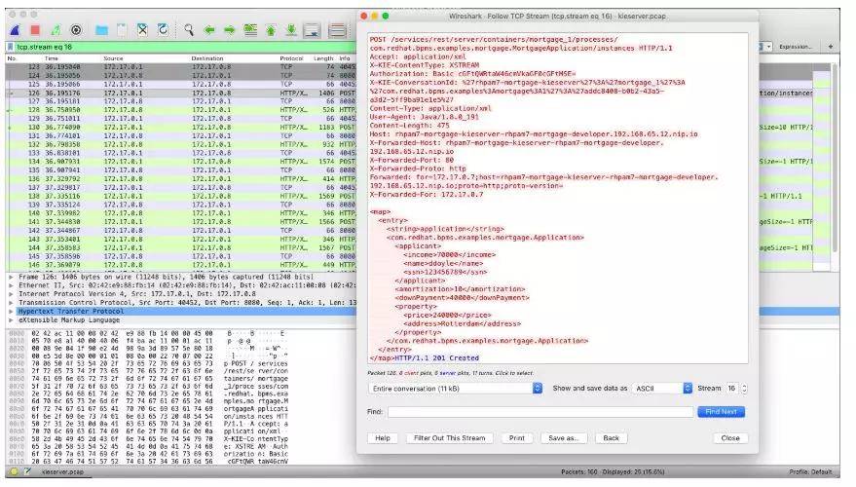The height and width of the screenshot is (487, 856).
Task: Close the capture file with the X icon
Action: point(142,30)
